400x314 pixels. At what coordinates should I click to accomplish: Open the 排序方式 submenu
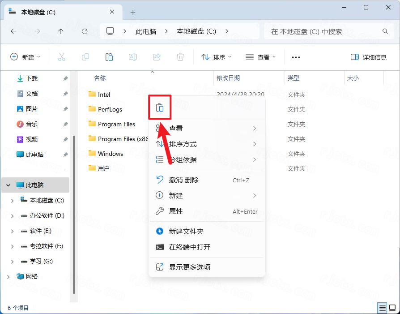pos(207,144)
